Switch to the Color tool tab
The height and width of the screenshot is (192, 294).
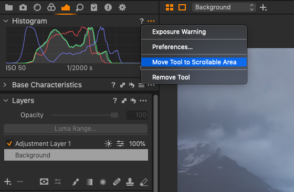(51, 7)
